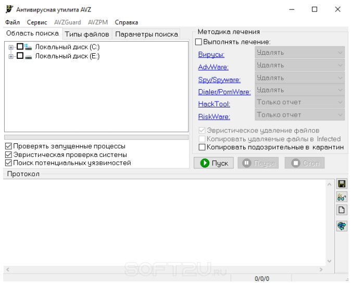Image resolution: width=351 pixels, height=283 pixels.
Task: Open the Вирусы action dropdown
Action: 299,53
